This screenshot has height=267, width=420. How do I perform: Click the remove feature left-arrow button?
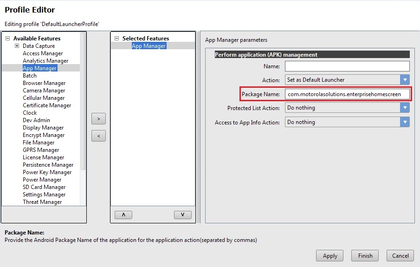click(98, 136)
